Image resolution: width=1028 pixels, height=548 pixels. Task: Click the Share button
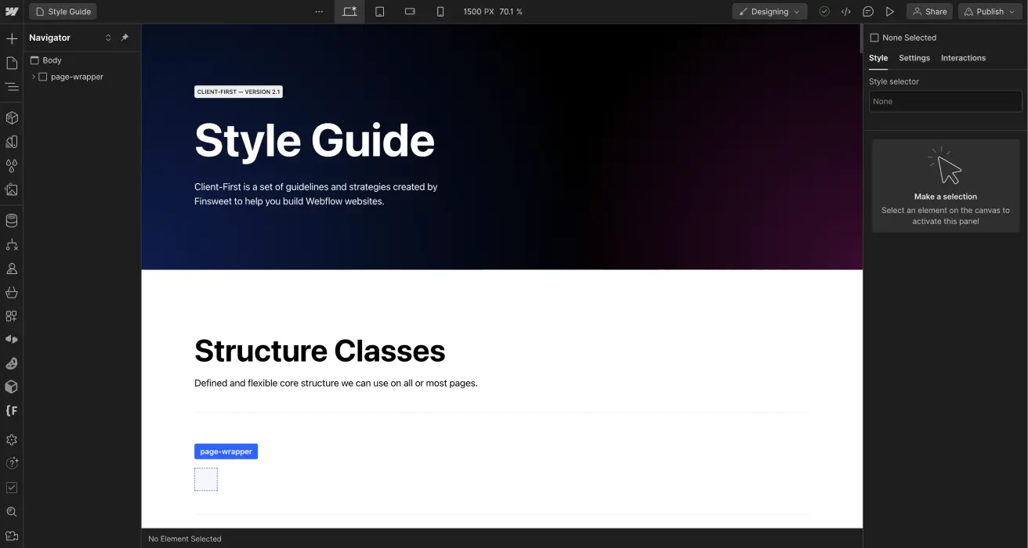tap(929, 11)
